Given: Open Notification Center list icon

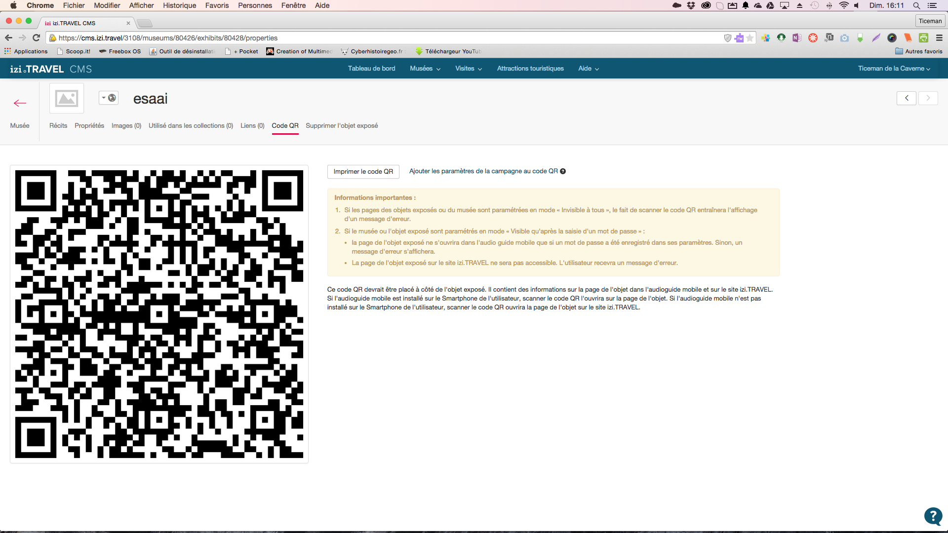Looking at the screenshot, I should (932, 5).
